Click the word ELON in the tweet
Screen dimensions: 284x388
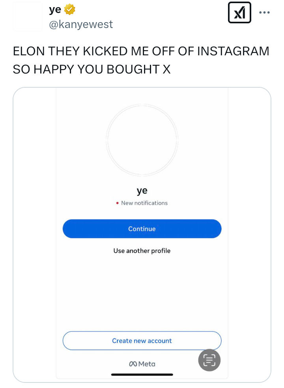tap(28, 52)
